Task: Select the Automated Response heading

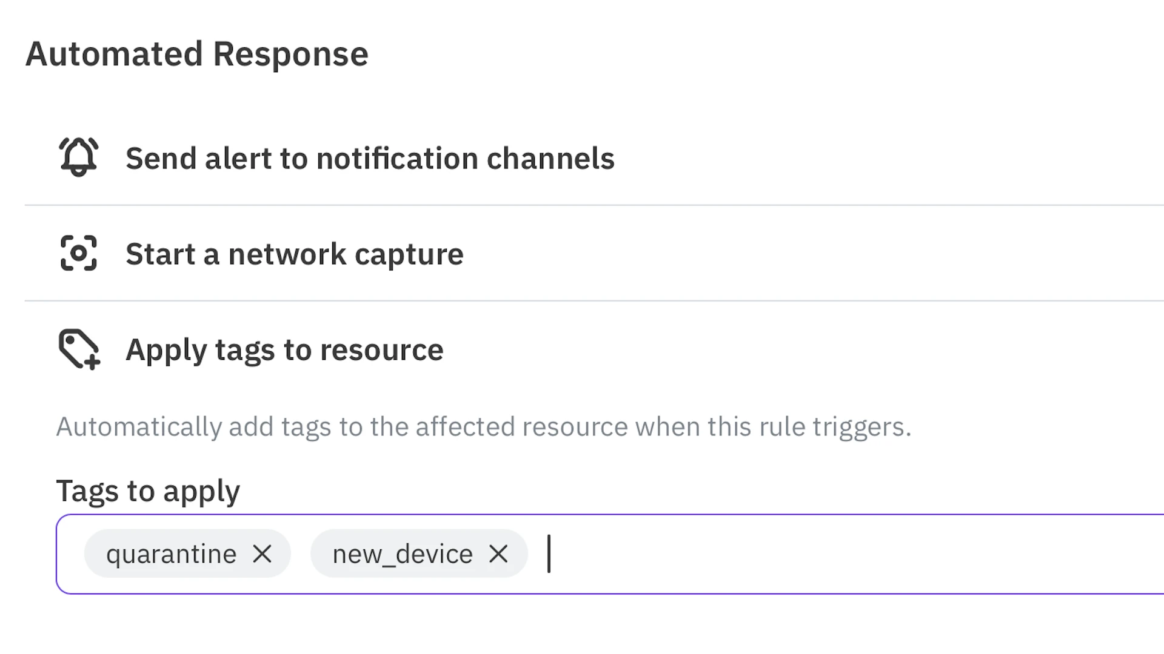Action: (x=196, y=53)
